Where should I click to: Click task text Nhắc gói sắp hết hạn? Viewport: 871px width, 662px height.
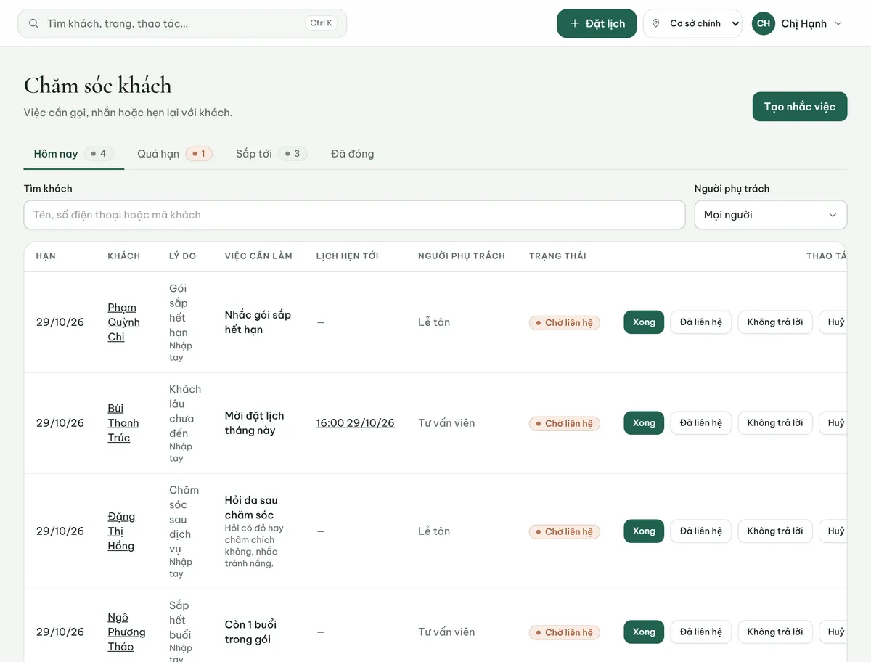[258, 322]
